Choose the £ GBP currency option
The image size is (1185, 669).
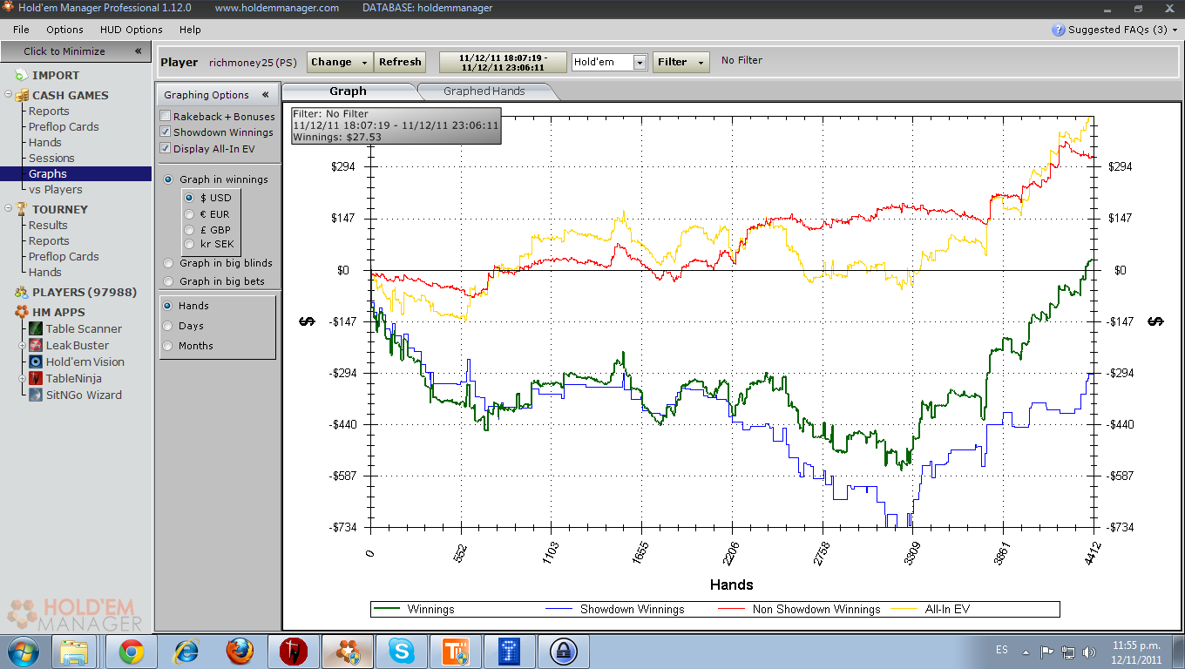(x=190, y=230)
